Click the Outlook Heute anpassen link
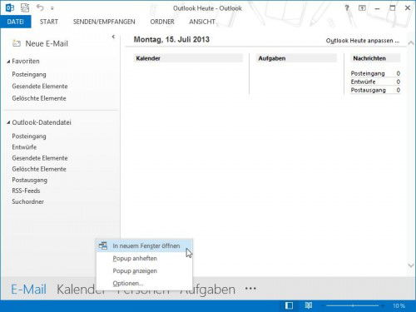 (363, 41)
